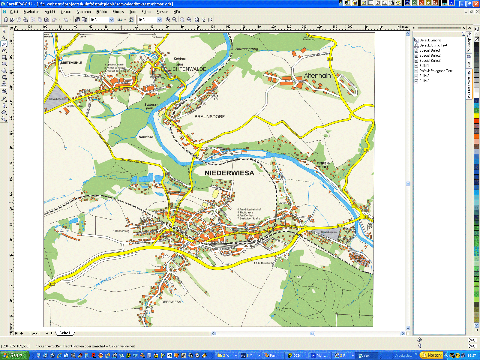480x360 pixels.
Task: Select the Default Artistic Text style
Action: point(433,45)
